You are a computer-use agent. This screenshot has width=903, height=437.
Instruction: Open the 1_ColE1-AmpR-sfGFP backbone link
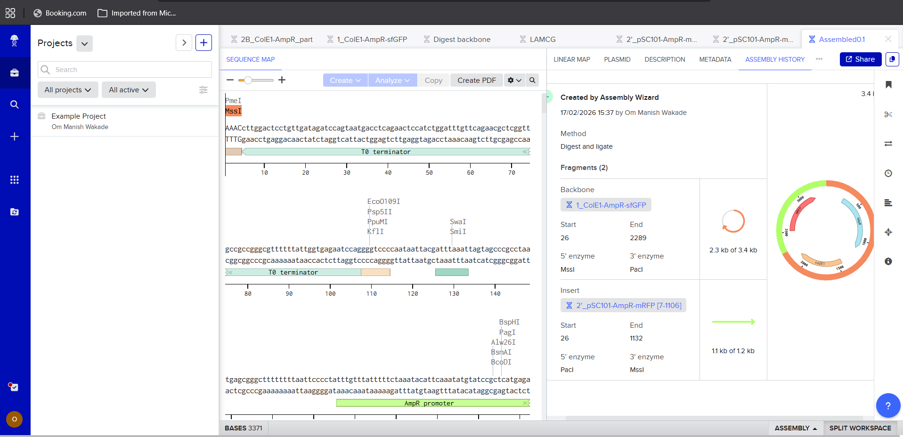[610, 205]
